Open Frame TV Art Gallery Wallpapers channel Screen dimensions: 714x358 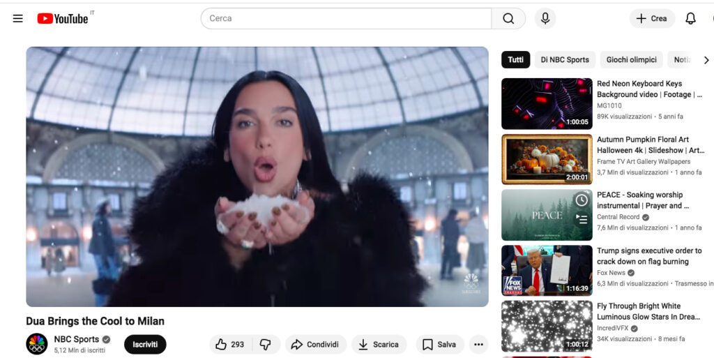tap(644, 162)
